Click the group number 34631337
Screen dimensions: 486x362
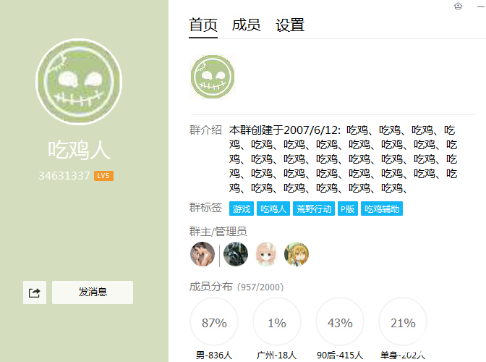click(x=64, y=176)
